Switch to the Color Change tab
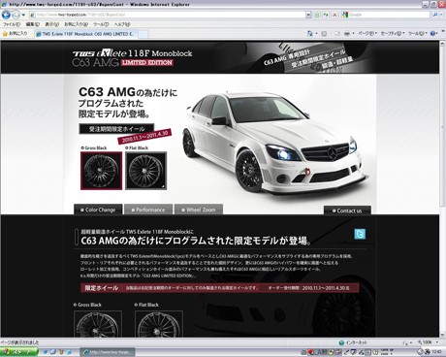 pyautogui.click(x=98, y=210)
